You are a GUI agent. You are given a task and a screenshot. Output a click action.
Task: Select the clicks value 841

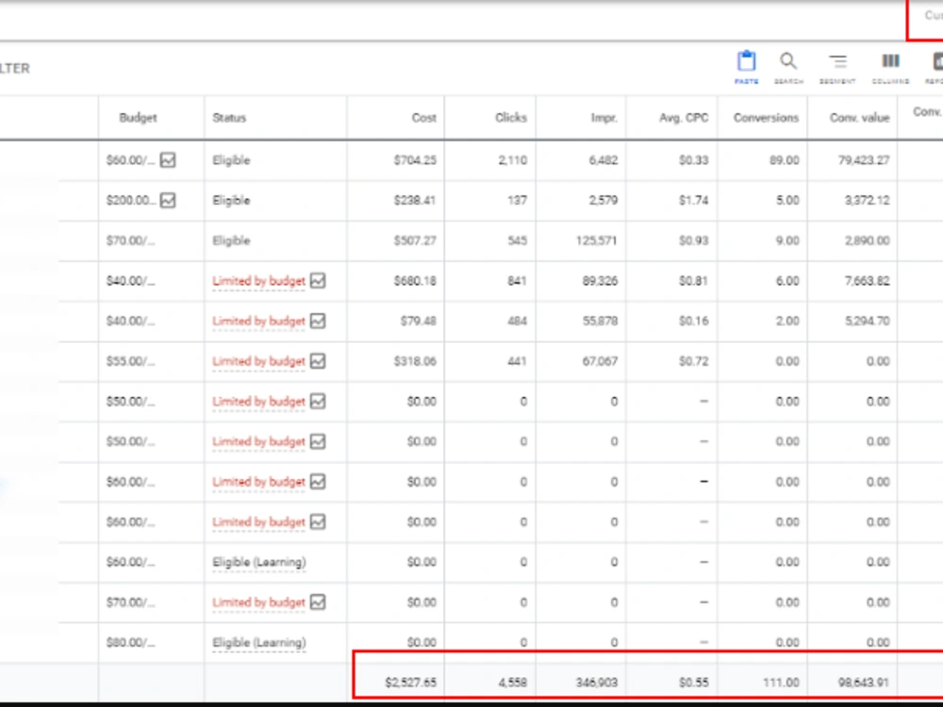(517, 281)
